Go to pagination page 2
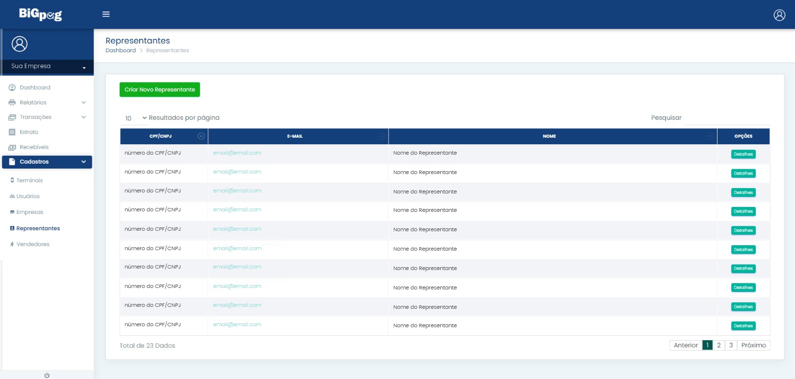This screenshot has width=795, height=379. click(x=719, y=345)
